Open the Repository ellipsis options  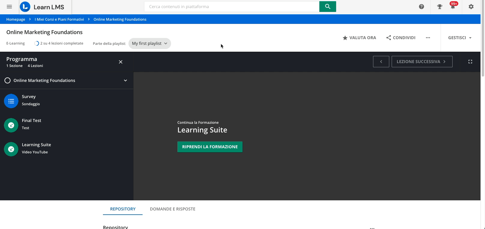pyautogui.click(x=372, y=228)
